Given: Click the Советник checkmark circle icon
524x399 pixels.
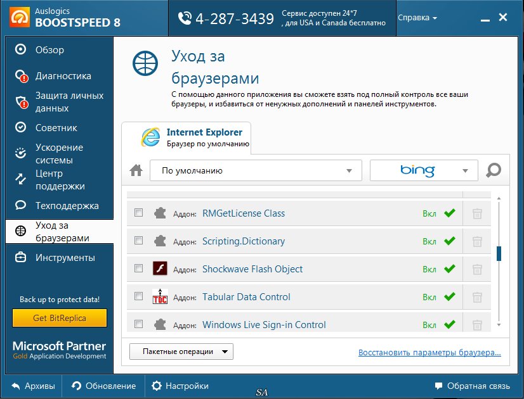Looking at the screenshot, I should tap(20, 127).
